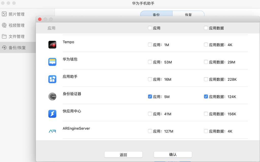260x162 pixels.
Task: Click the 返回 button
Action: point(123,154)
